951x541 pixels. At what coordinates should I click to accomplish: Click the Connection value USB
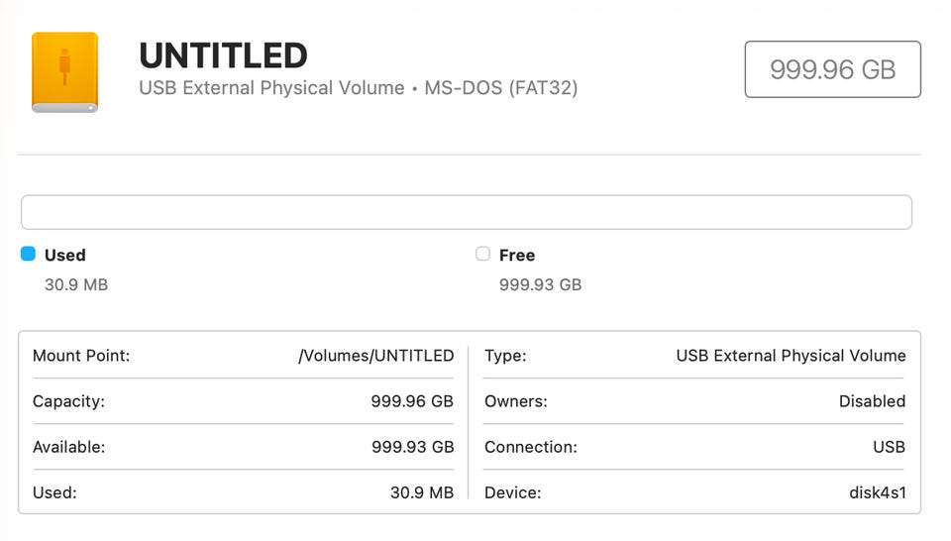(889, 447)
